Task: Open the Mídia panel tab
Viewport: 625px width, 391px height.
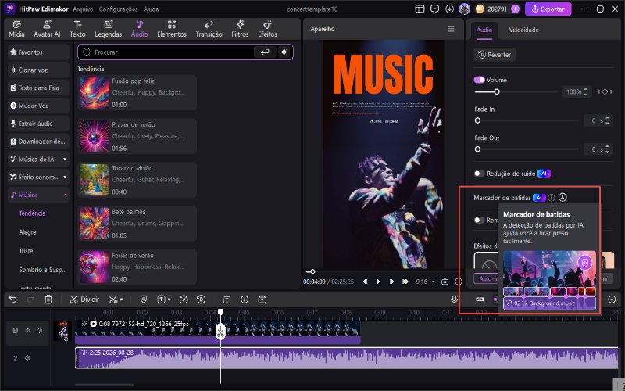Action: tap(16, 29)
